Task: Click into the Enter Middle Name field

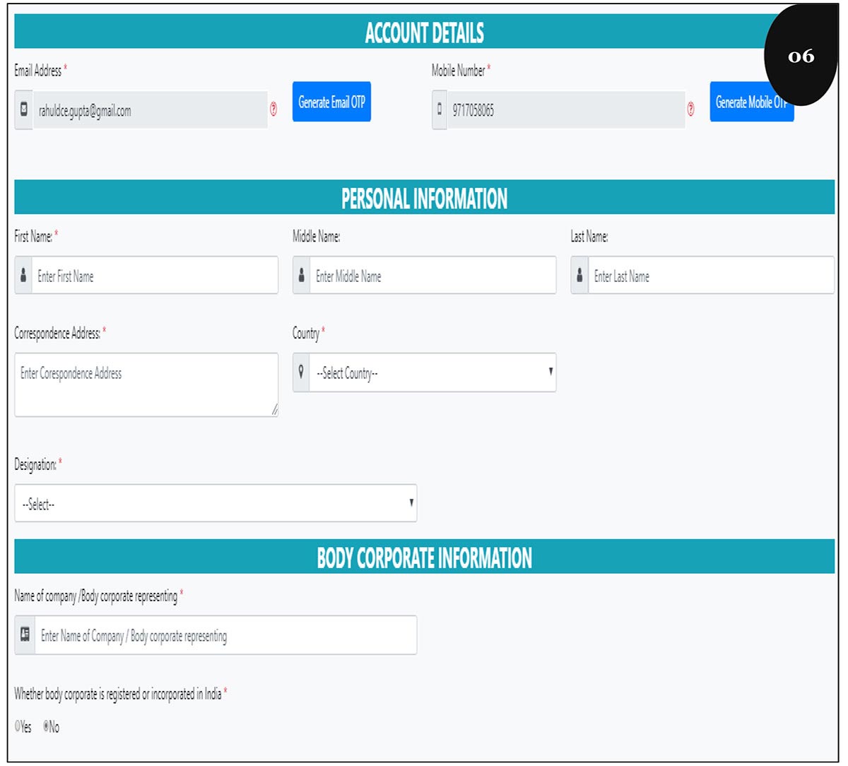Action: click(x=432, y=276)
